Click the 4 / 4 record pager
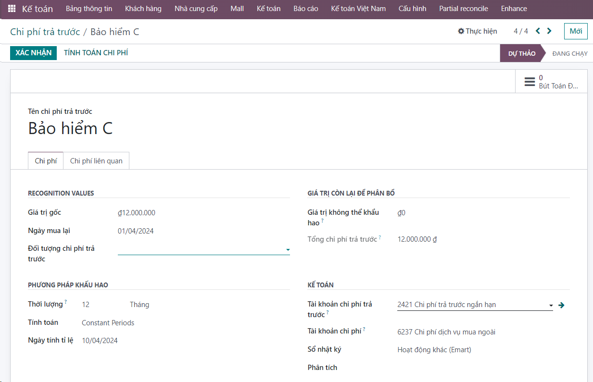This screenshot has width=593, height=382. (x=521, y=31)
